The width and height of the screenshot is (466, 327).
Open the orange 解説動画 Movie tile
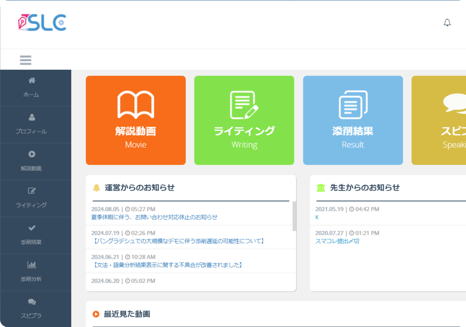coord(136,120)
